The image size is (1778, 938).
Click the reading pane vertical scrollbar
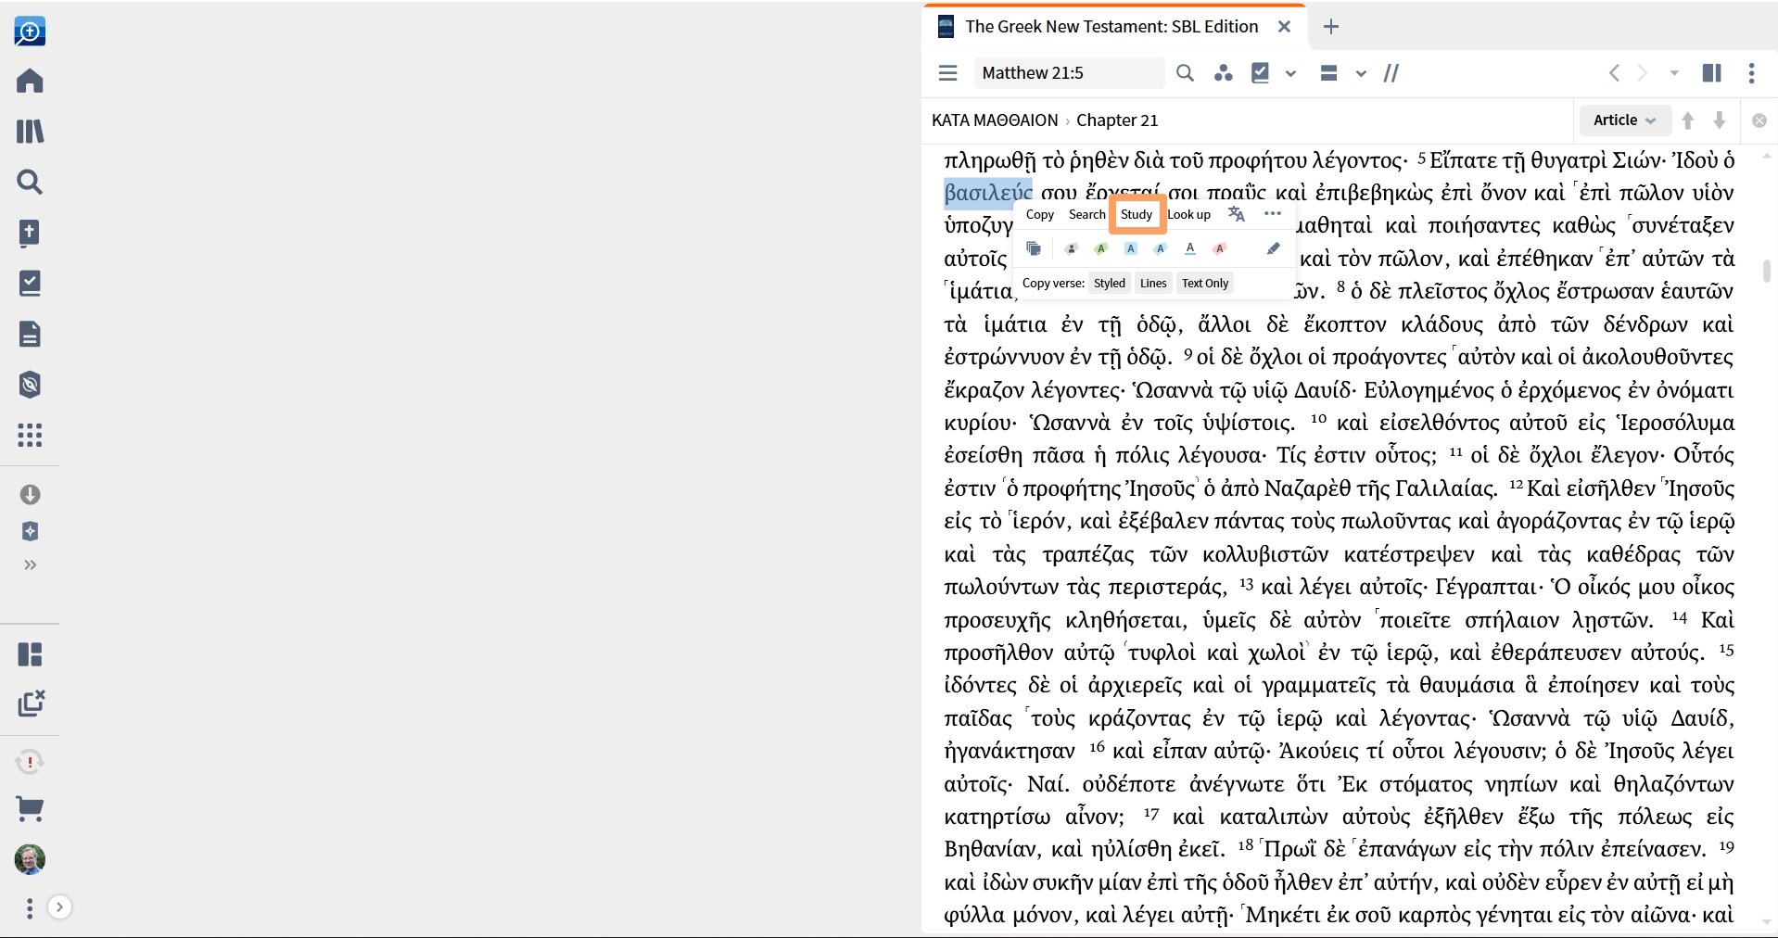click(x=1767, y=271)
